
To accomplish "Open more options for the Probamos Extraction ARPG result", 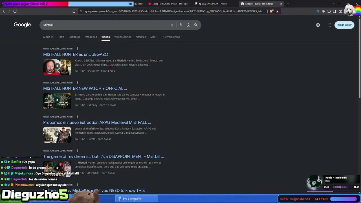I will pos(78,117).
